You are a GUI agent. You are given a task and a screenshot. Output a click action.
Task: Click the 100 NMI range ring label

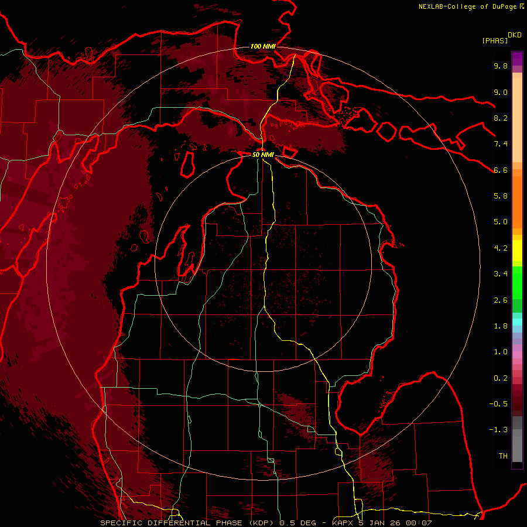pos(263,46)
